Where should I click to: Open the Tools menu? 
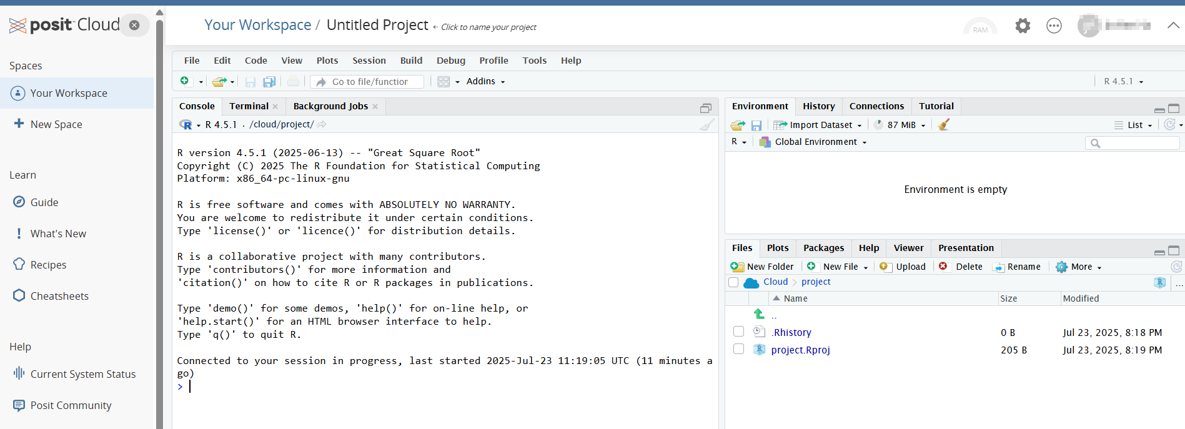[x=535, y=61]
